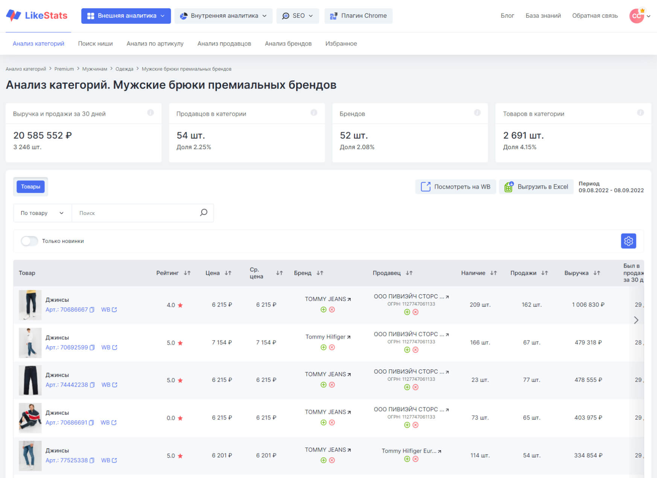The width and height of the screenshot is (657, 478).
Task: Copy article number 70686667
Action: coord(92,310)
